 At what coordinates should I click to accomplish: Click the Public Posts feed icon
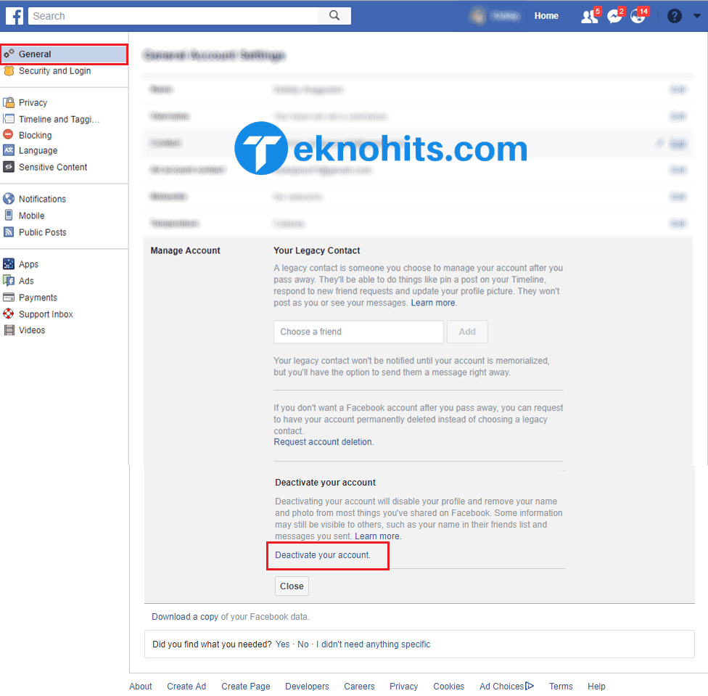point(9,232)
